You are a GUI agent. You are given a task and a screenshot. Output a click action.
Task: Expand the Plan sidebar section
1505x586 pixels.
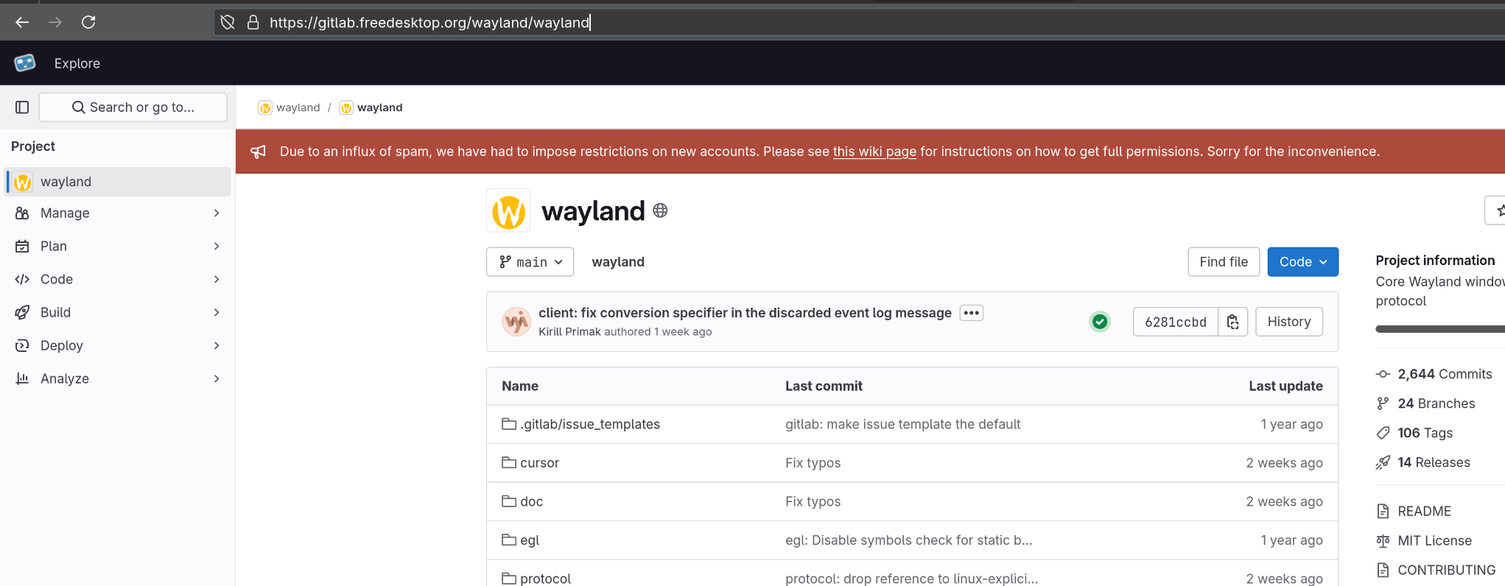pos(118,246)
